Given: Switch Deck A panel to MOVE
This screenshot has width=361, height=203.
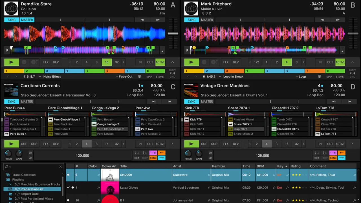Looking at the screenshot, I should click(x=172, y=70).
